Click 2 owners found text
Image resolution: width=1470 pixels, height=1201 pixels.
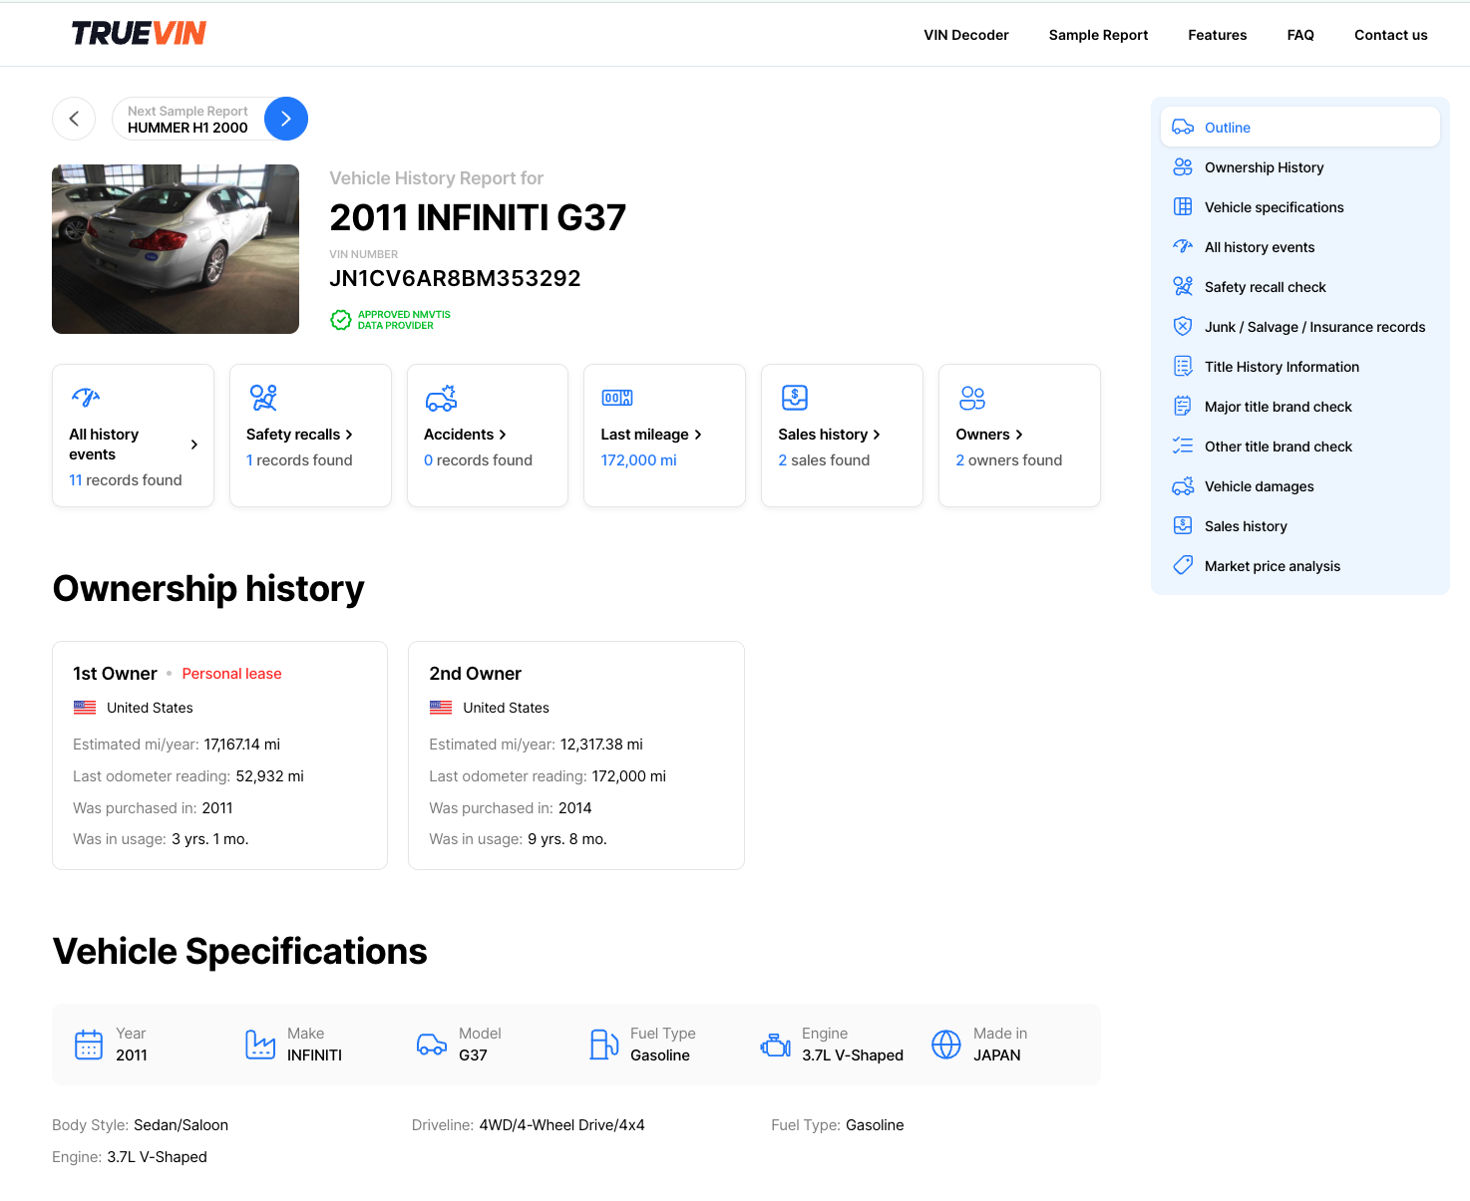pos(1009,460)
